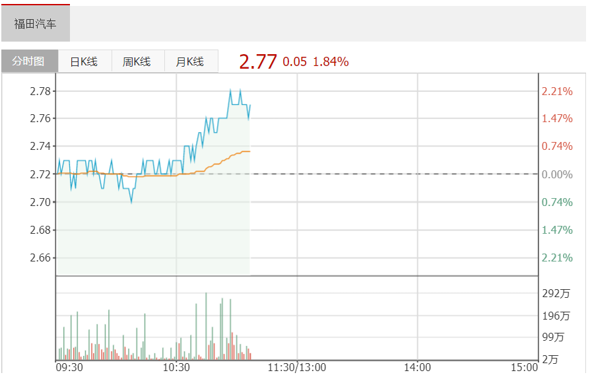This screenshot has width=590, height=381.
Task: Click the 196万 volume axis label
Action: (x=556, y=316)
